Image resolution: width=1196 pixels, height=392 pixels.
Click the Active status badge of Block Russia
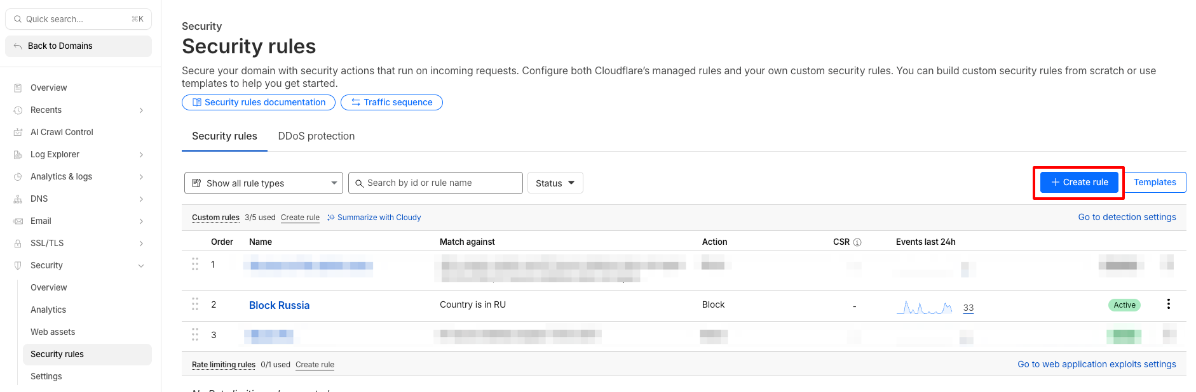click(x=1124, y=305)
